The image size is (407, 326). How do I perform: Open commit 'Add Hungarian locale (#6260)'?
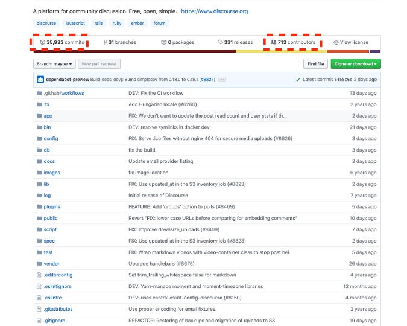pyautogui.click(x=163, y=104)
